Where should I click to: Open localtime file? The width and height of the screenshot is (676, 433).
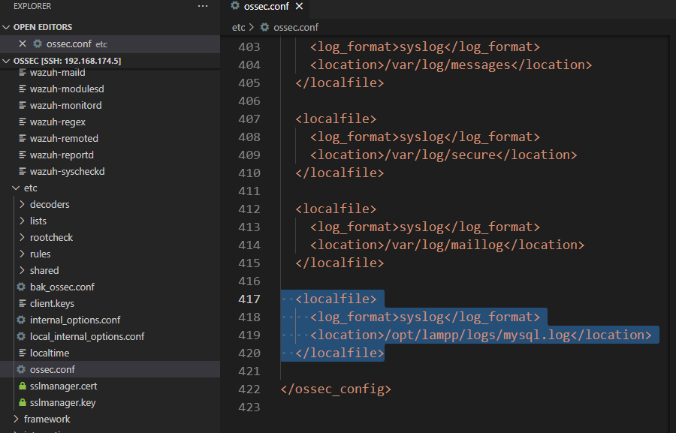(x=50, y=353)
